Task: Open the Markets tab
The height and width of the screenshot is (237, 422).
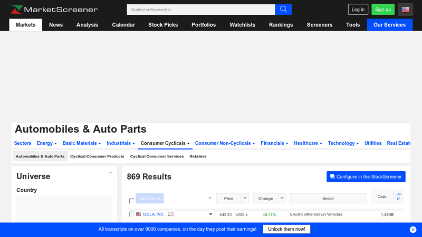Action: click(25, 25)
